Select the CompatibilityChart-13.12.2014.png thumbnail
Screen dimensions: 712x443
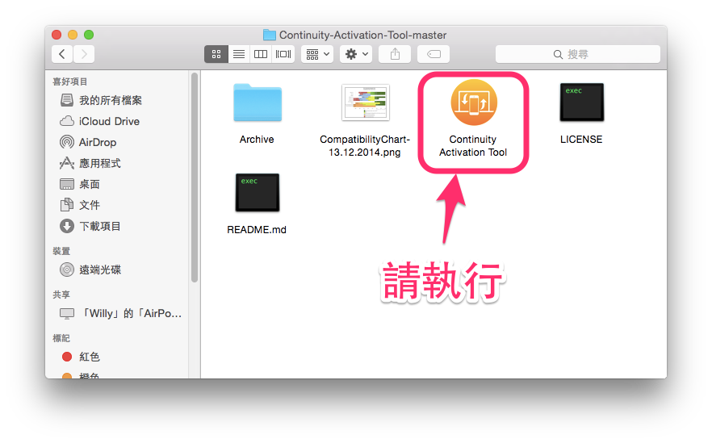pos(366,102)
